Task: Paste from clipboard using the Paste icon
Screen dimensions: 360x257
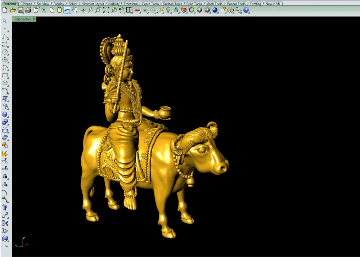Action: (59, 10)
